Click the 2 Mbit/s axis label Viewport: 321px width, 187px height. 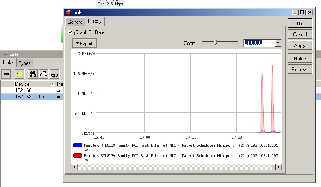[86, 54]
